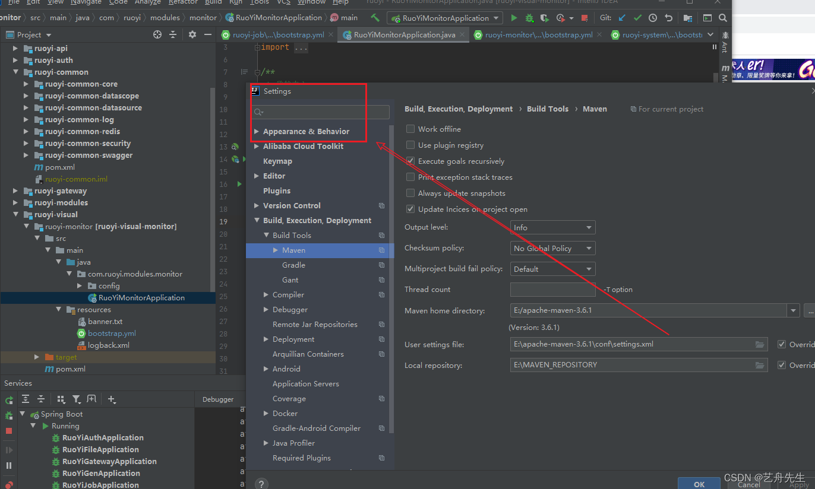Open bootstrap.yml in Project tree
This screenshot has height=489, width=815.
coord(112,334)
